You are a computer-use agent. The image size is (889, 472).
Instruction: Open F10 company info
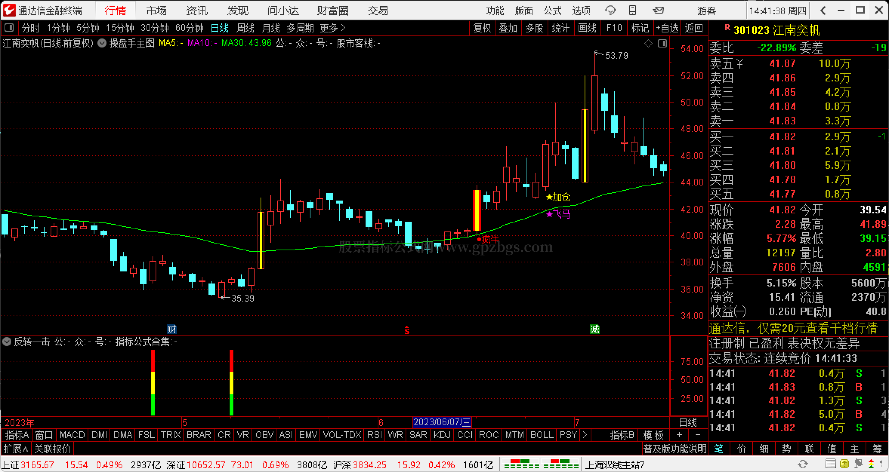coord(614,28)
